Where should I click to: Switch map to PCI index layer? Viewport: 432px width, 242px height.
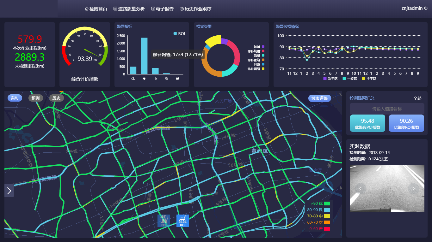[x=164, y=221]
